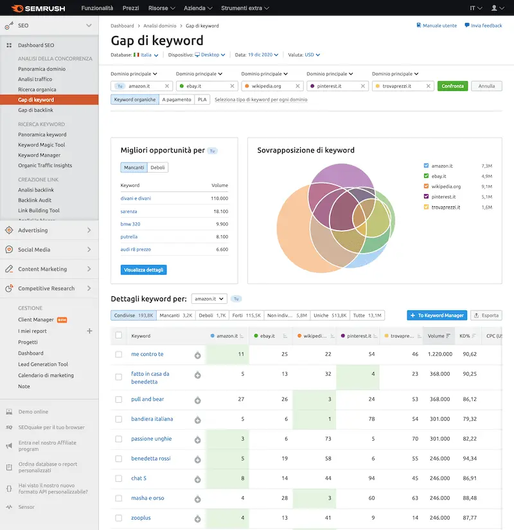The height and width of the screenshot is (530, 514).
Task: Sort by amazon.it column icon
Action: pyautogui.click(x=242, y=336)
